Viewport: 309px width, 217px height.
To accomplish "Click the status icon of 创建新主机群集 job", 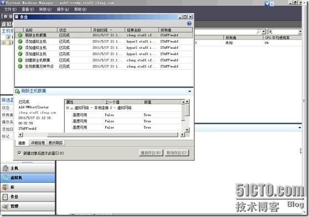I will click(20, 60).
